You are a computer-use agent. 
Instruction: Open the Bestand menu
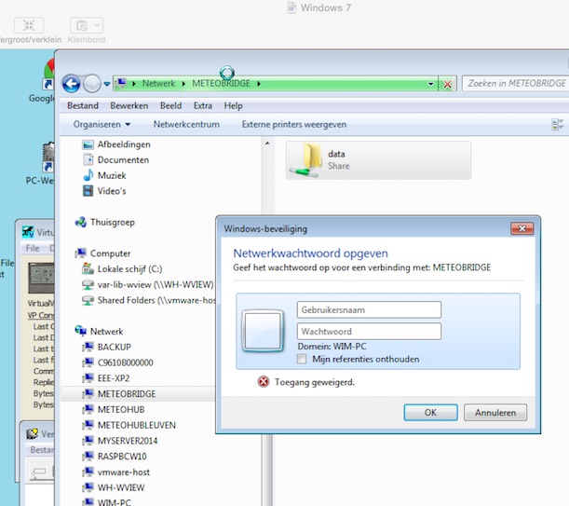(83, 105)
